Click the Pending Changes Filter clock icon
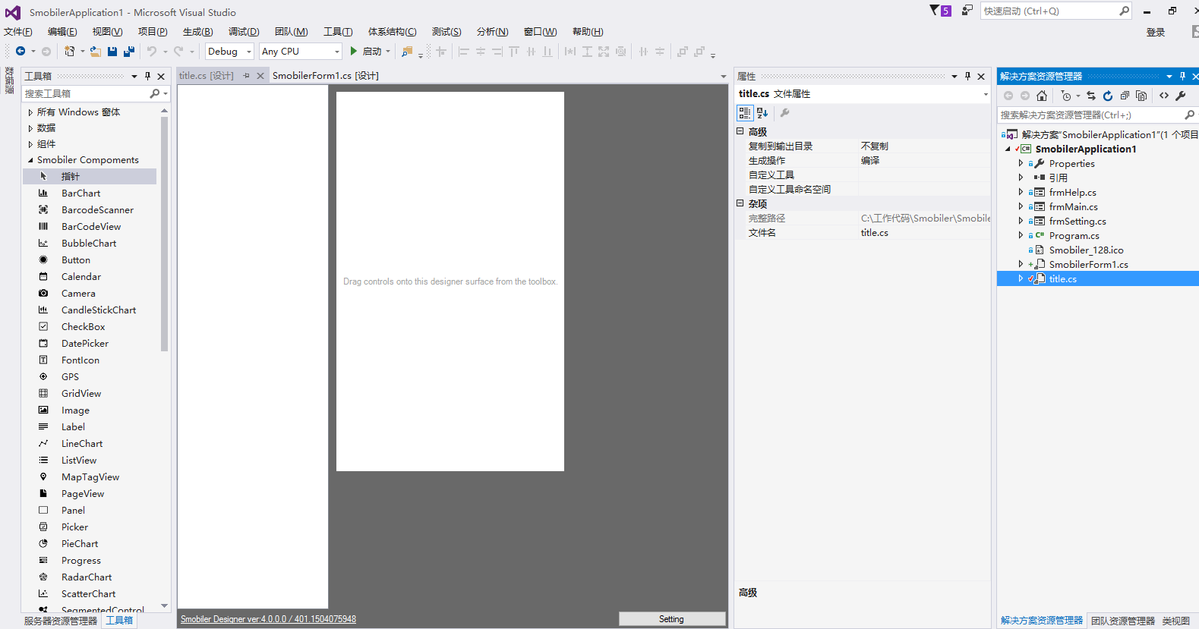This screenshot has width=1199, height=629. click(x=1066, y=96)
